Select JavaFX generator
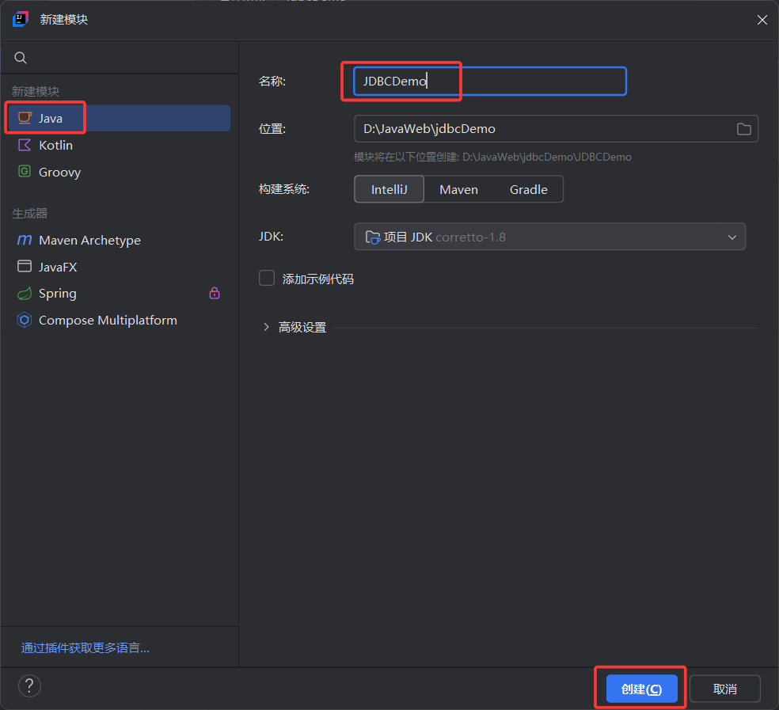This screenshot has height=710, width=779. (x=120, y=267)
